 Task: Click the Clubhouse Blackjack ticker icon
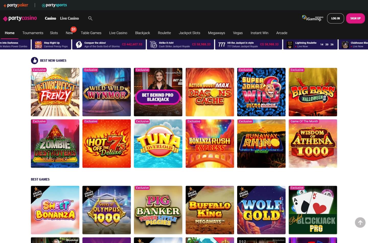345,45
